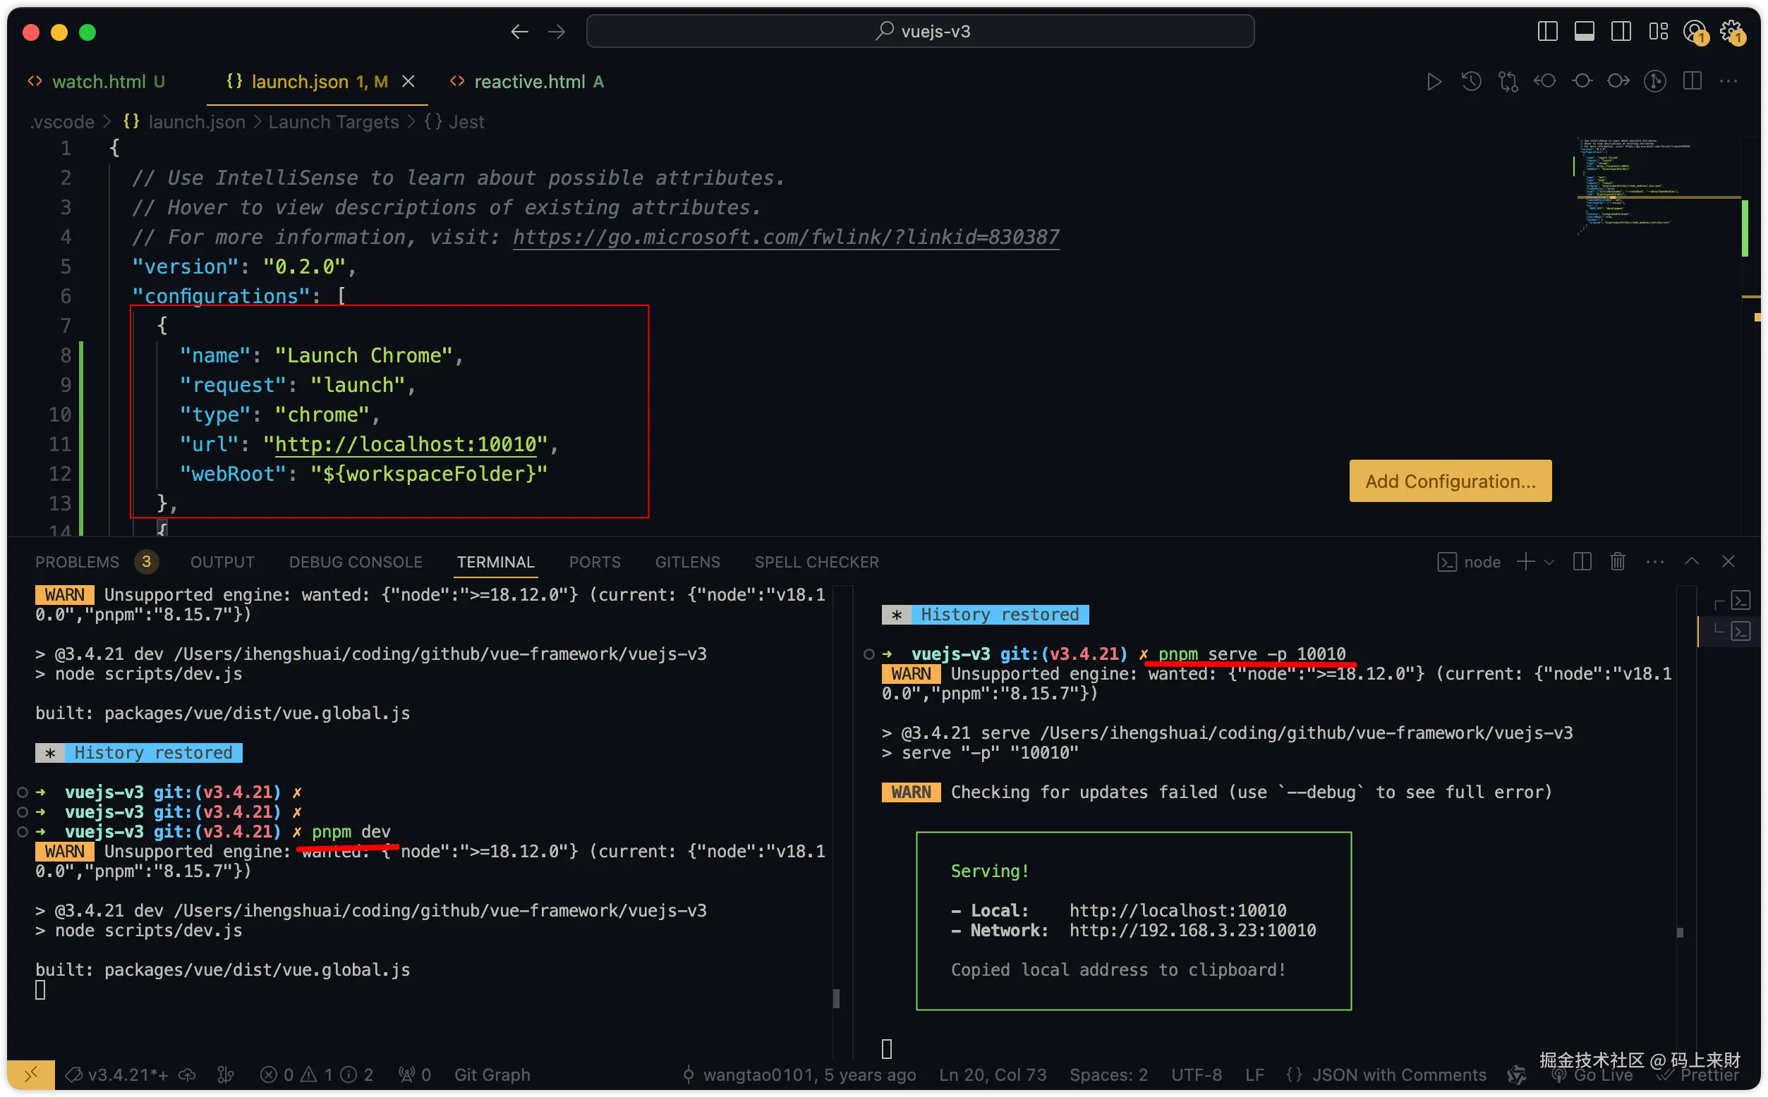Maximize panel with up chevron

pos(1691,562)
